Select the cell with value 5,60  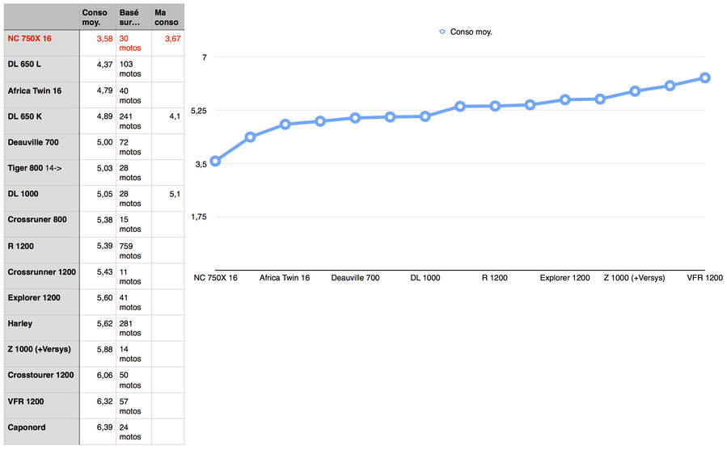tap(98, 302)
